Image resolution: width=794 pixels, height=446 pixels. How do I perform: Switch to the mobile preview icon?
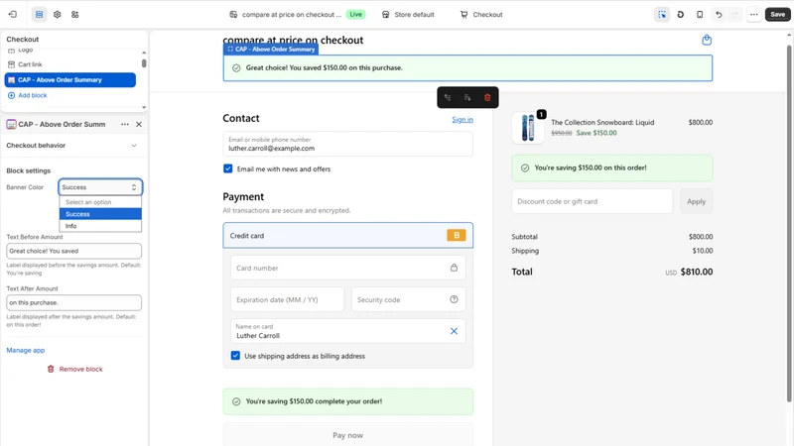(x=700, y=14)
